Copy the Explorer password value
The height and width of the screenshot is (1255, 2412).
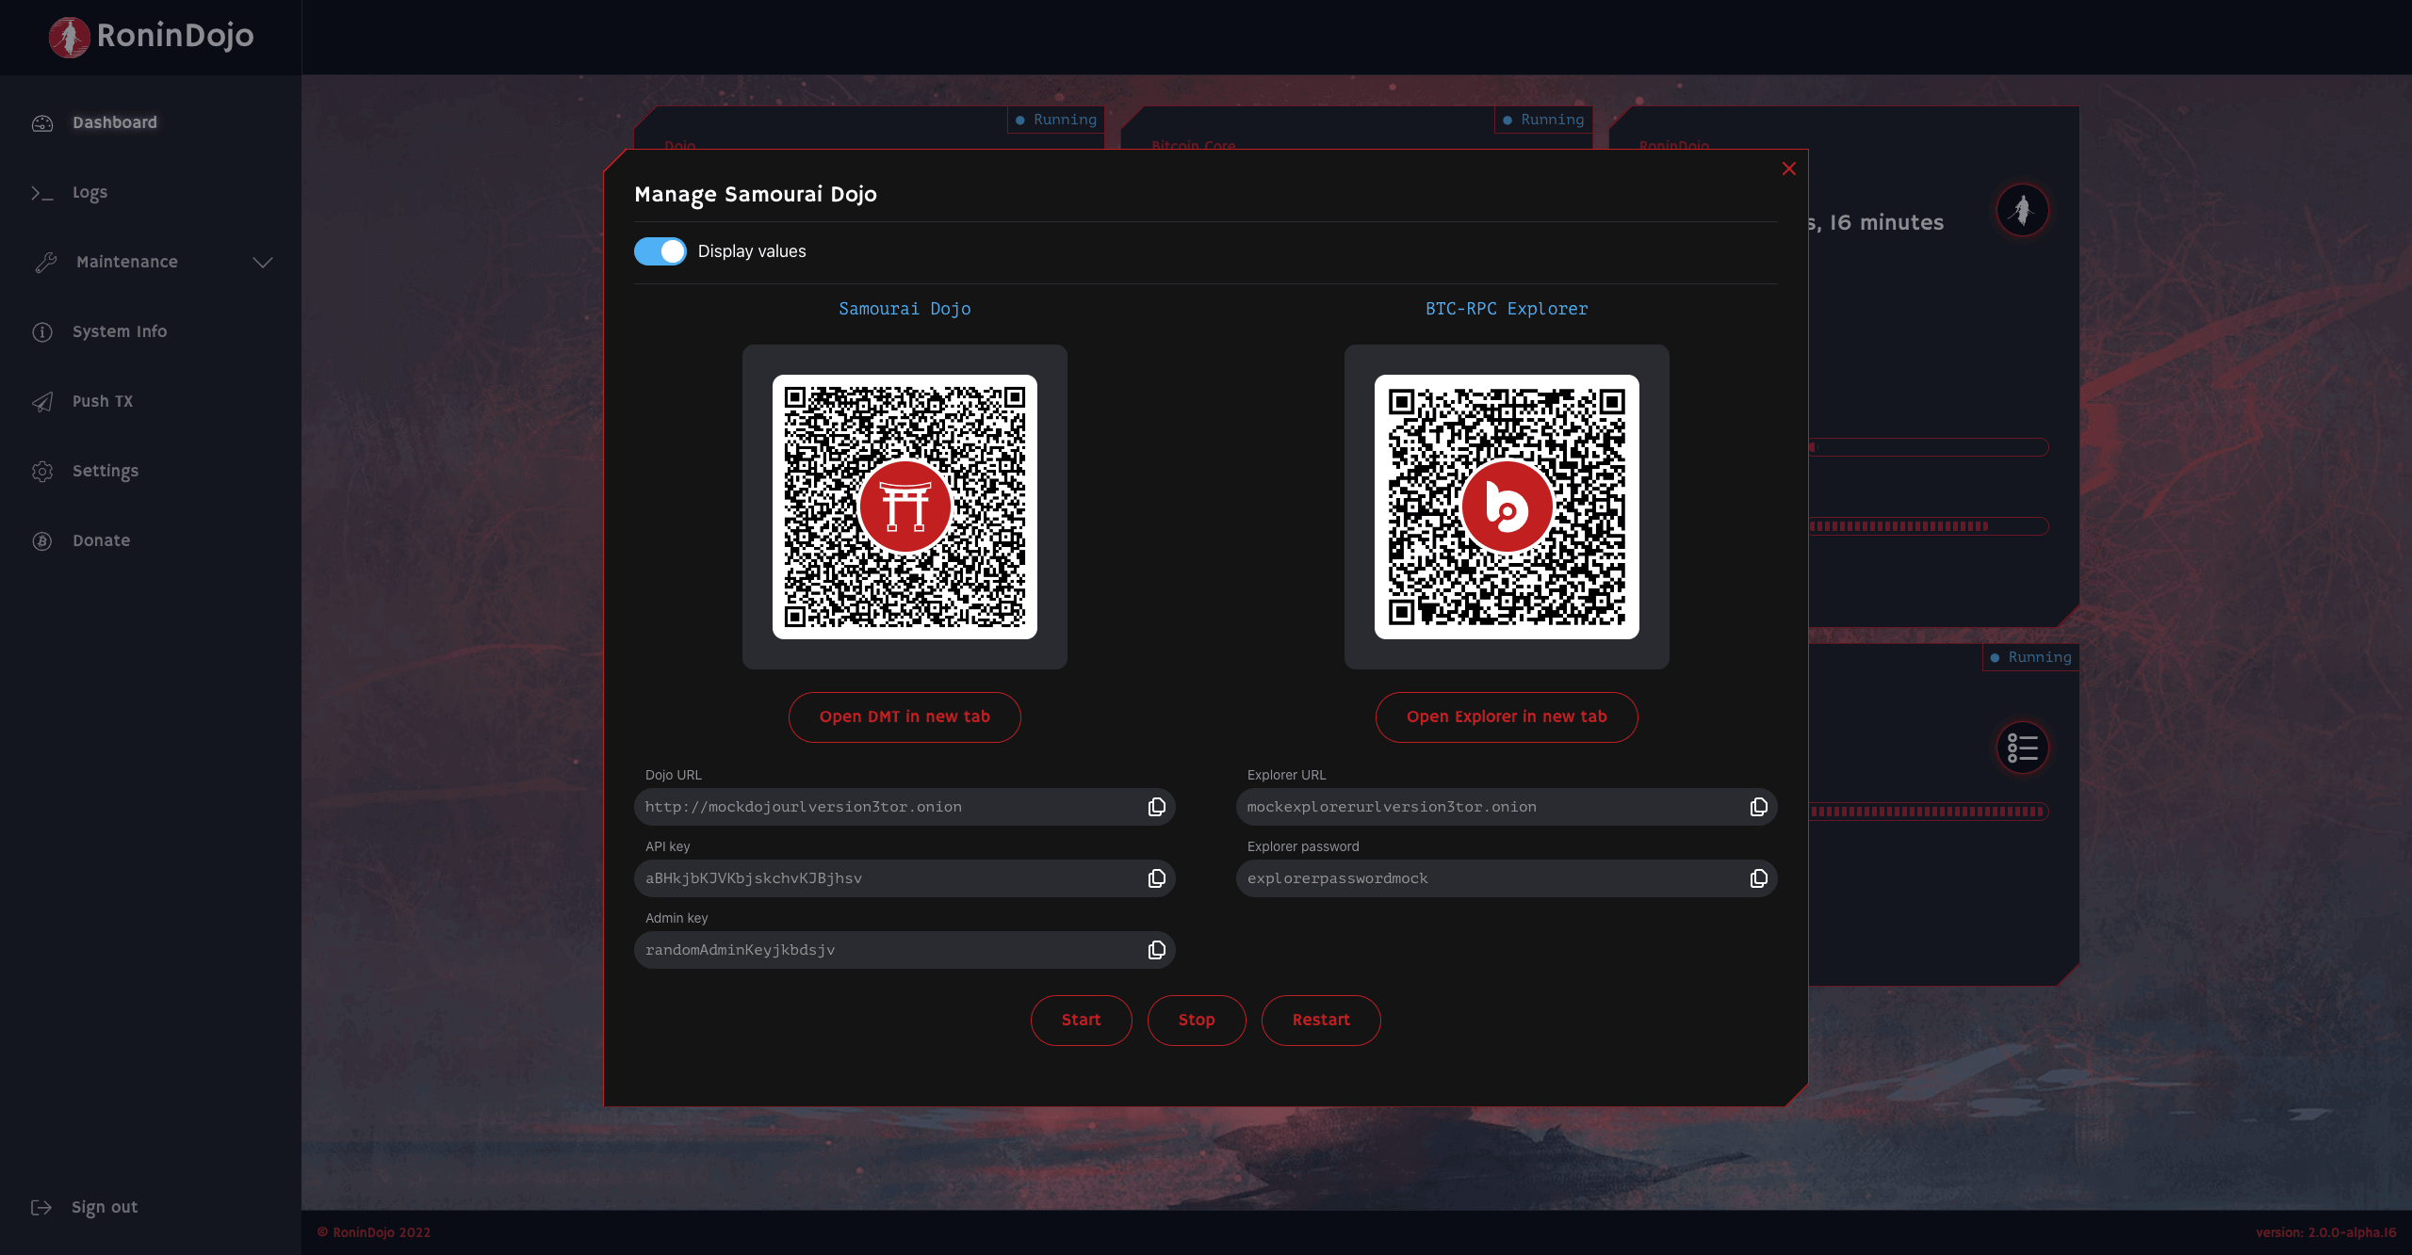click(1759, 878)
